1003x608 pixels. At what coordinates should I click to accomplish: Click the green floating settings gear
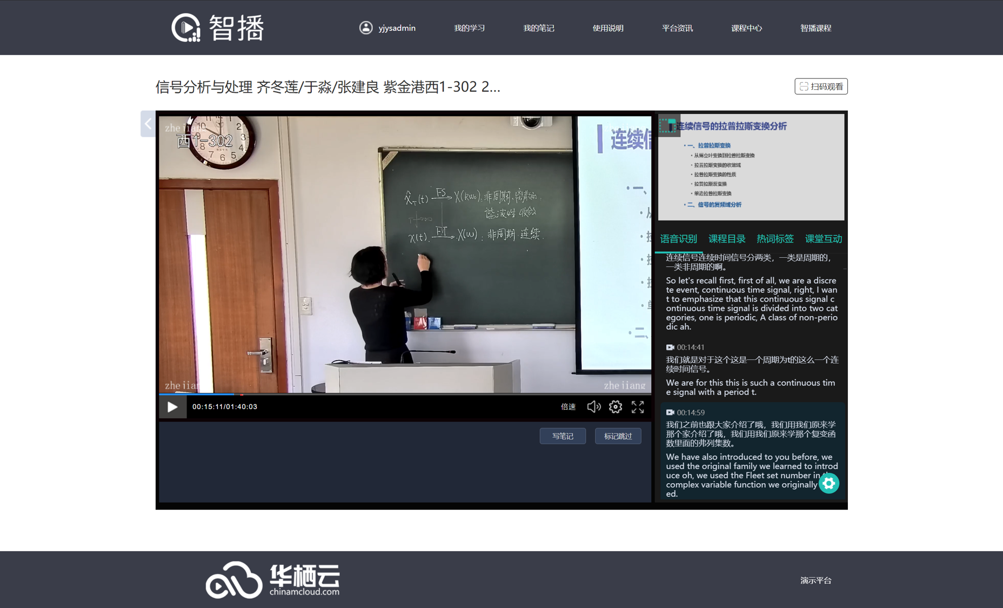(x=828, y=483)
